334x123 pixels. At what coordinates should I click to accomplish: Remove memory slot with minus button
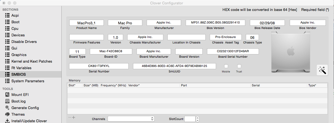[70, 118]
